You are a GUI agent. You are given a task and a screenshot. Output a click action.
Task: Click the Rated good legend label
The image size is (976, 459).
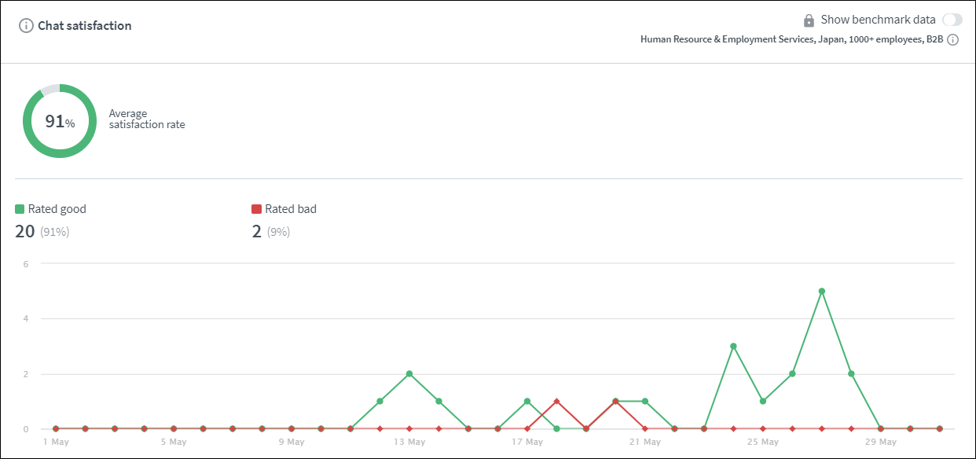(x=57, y=209)
